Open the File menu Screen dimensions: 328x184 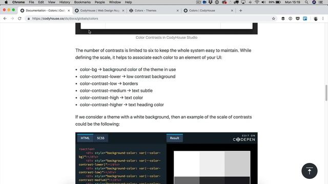31,2
